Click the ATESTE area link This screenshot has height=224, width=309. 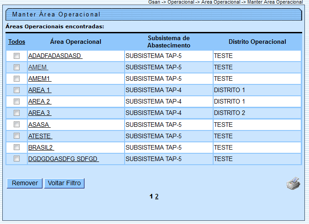pos(40,136)
